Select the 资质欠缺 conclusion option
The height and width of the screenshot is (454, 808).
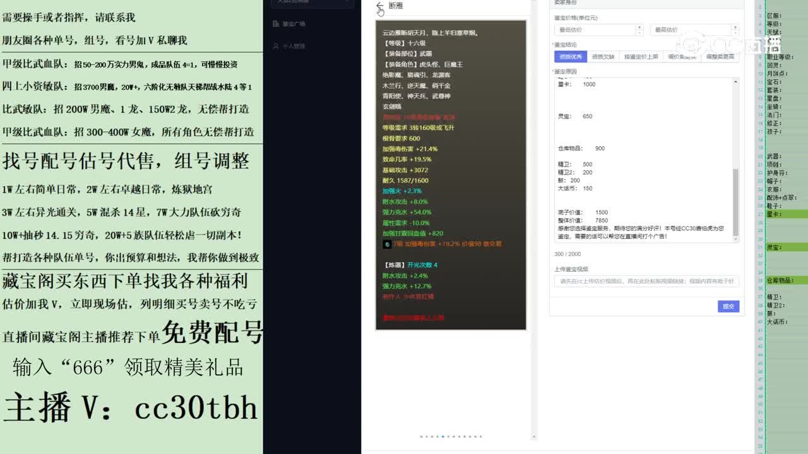click(x=603, y=57)
